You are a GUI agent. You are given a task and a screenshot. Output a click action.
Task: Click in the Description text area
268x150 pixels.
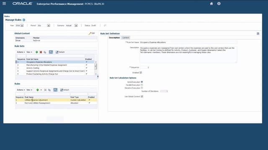coord(188,55)
